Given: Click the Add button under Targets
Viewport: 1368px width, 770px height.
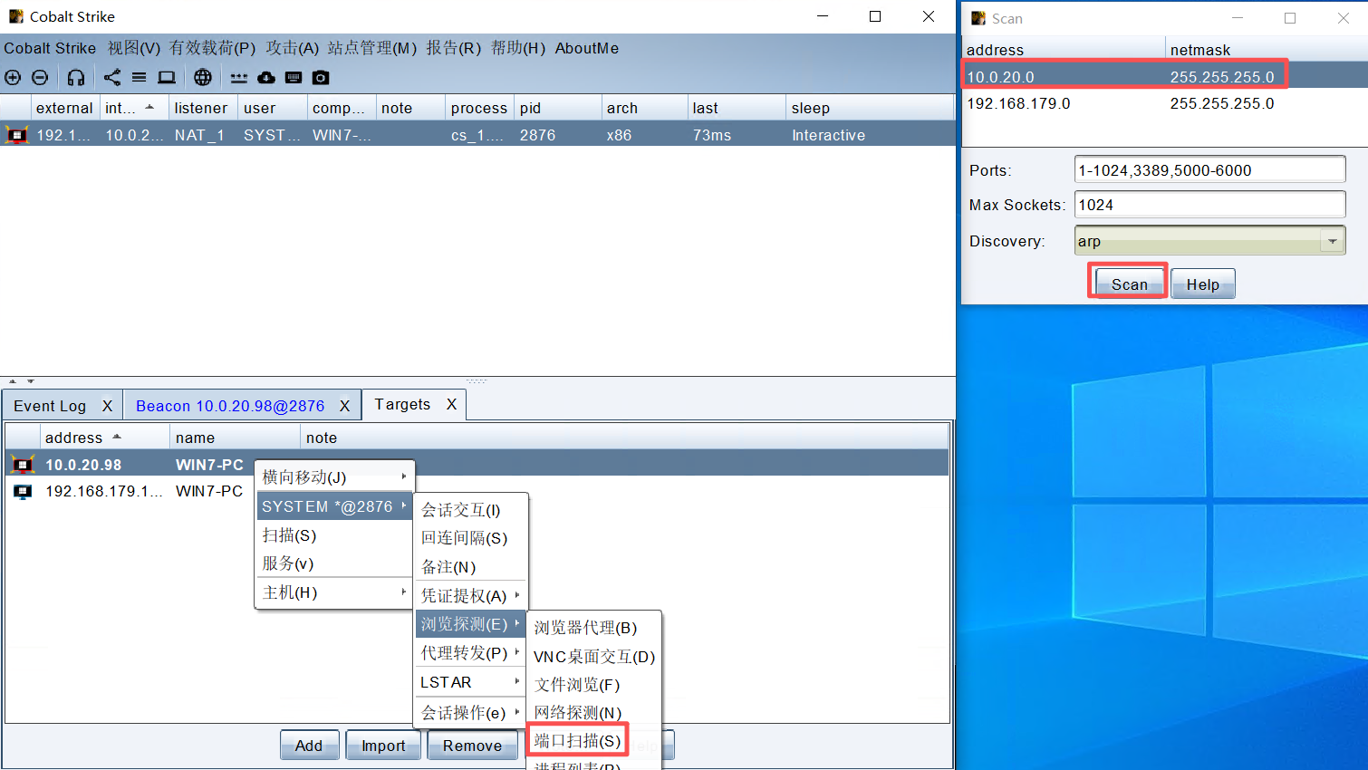Looking at the screenshot, I should (309, 746).
